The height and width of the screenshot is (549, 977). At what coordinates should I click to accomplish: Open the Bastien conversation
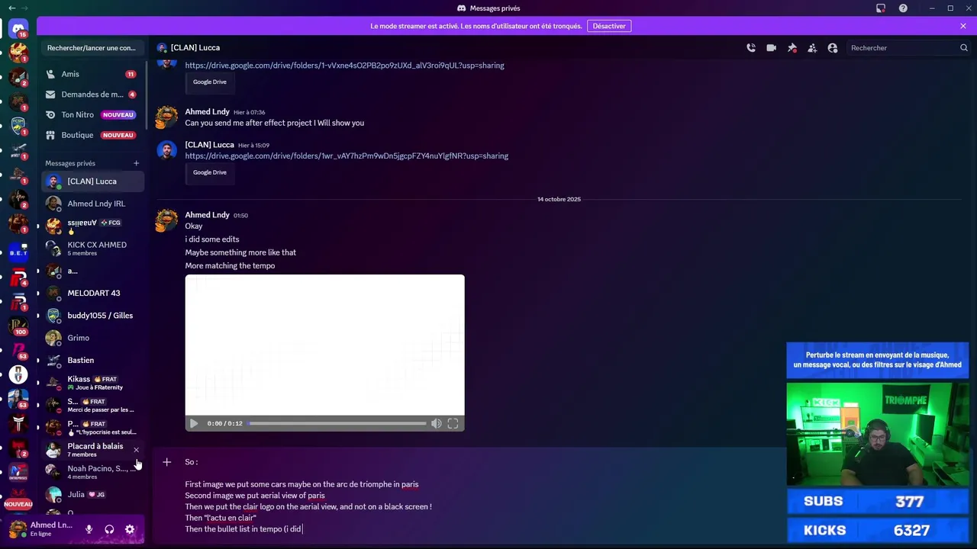(92, 360)
